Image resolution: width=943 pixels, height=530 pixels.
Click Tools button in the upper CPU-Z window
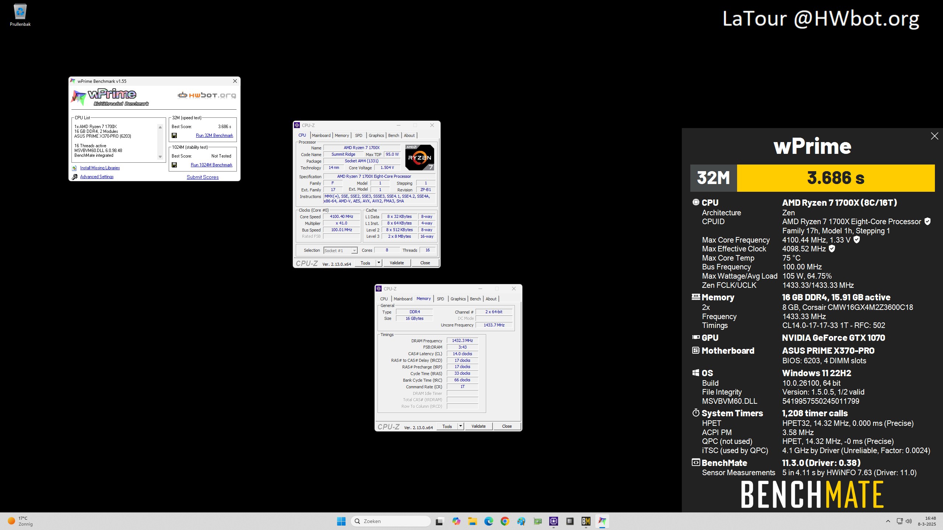point(365,263)
